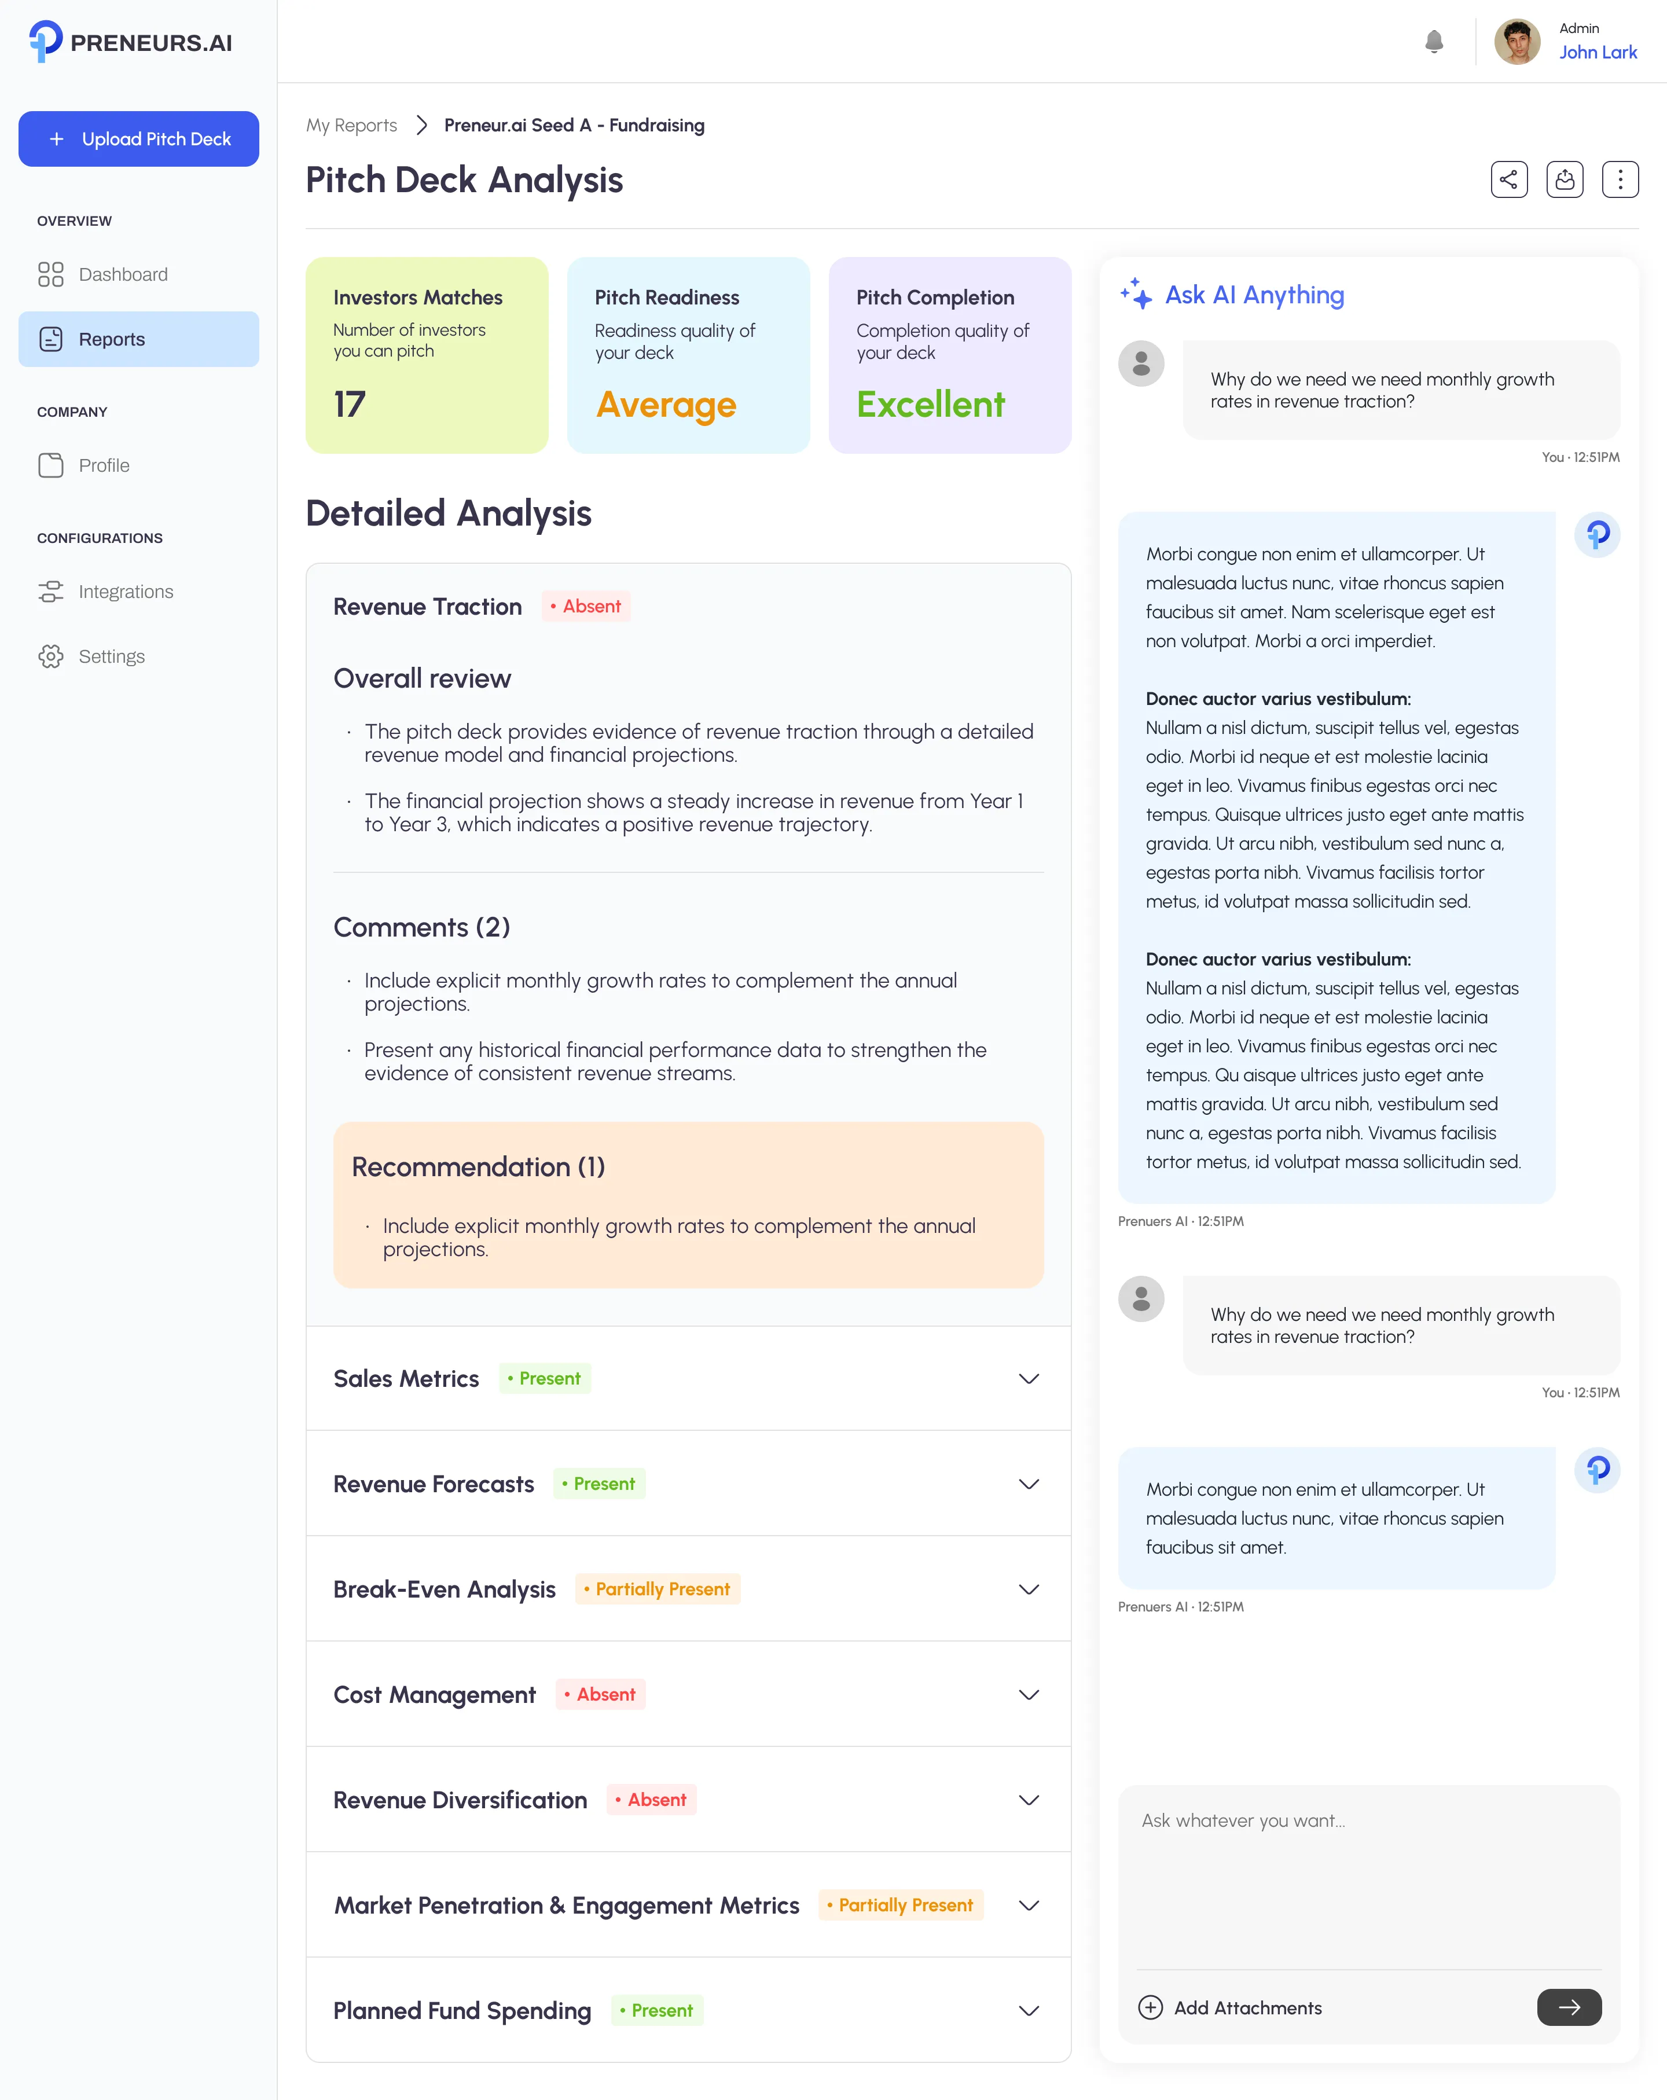Click the plus icon next to Add Attachments
Viewport: 1667px width, 2100px height.
point(1151,2007)
